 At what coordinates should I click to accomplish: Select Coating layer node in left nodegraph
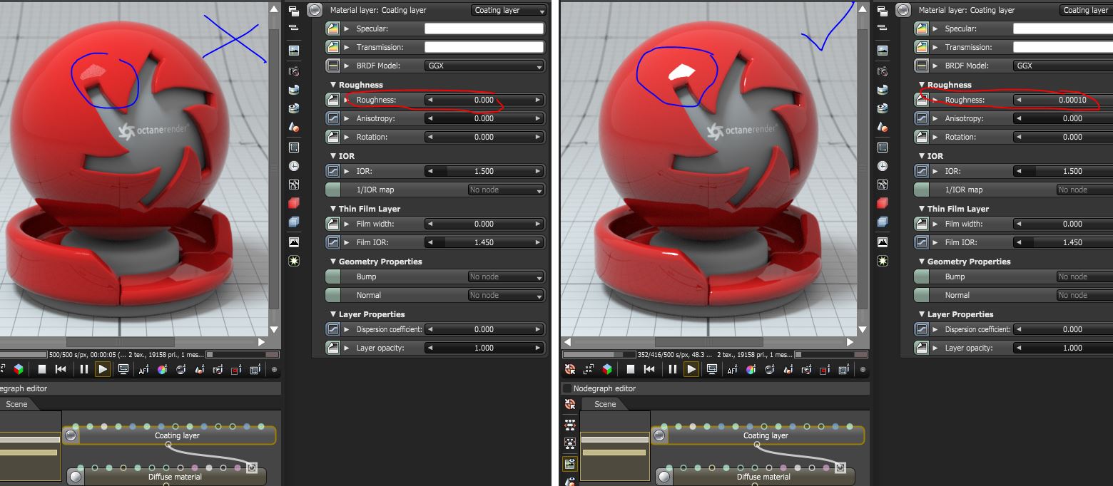click(168, 435)
